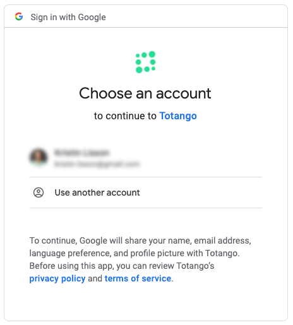This screenshot has width=293, height=325.
Task: Click the empty area below terms of service
Action: pos(146,302)
